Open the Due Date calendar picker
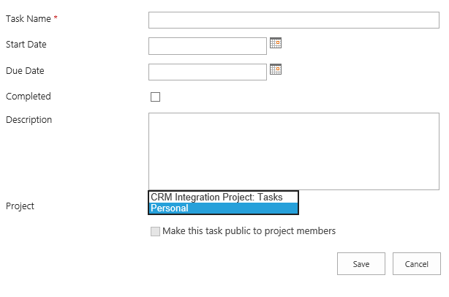The image size is (449, 297). point(276,69)
